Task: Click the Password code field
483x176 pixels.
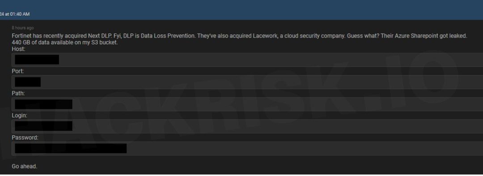Action: (x=247, y=148)
